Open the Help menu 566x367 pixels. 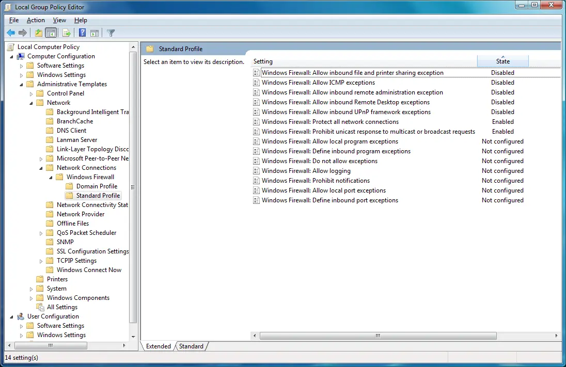[x=81, y=20]
